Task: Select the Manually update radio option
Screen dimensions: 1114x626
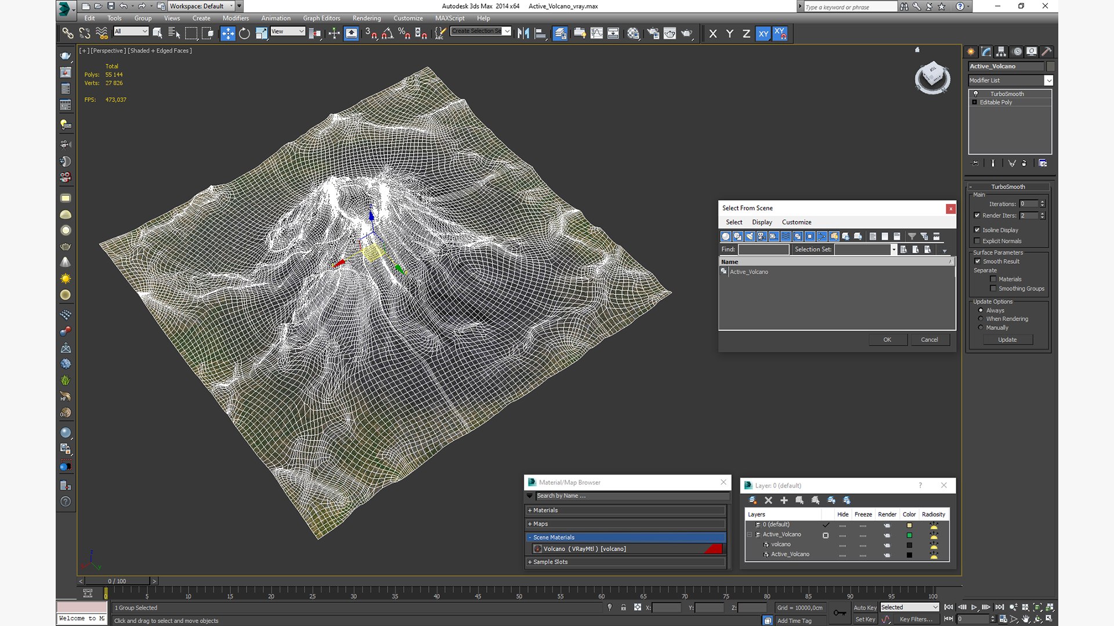Action: point(981,327)
